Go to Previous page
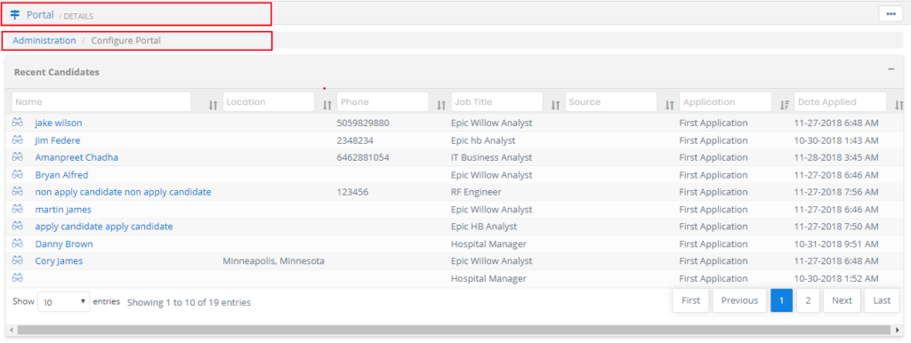 tap(739, 300)
